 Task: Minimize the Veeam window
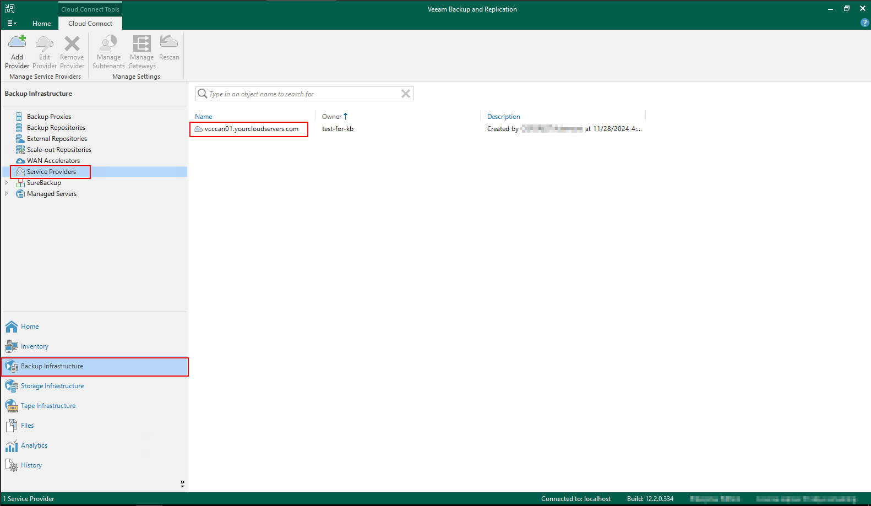pyautogui.click(x=830, y=9)
